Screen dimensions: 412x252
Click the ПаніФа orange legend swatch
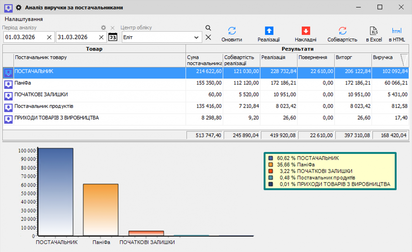coord(270,165)
